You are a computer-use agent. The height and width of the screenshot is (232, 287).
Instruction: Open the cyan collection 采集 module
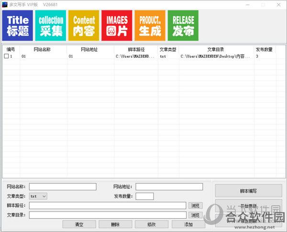[x=51, y=26]
